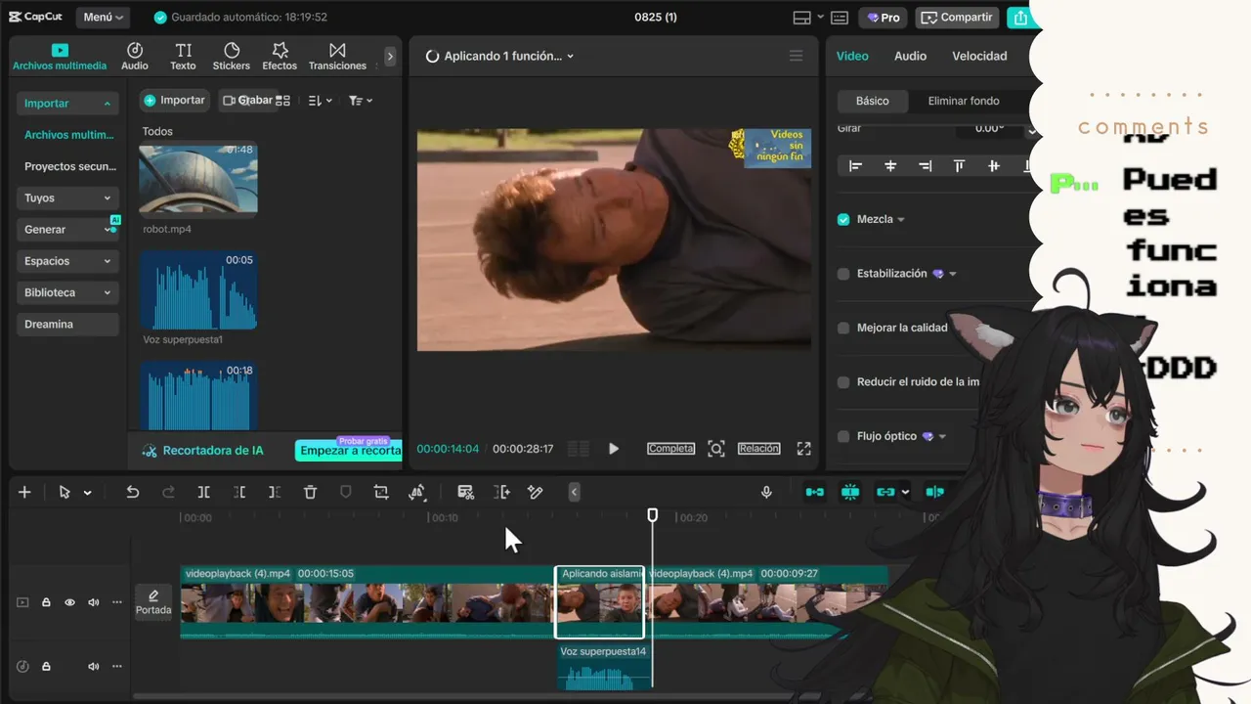
Task: Split the clip at the playhead
Action: (x=203, y=492)
